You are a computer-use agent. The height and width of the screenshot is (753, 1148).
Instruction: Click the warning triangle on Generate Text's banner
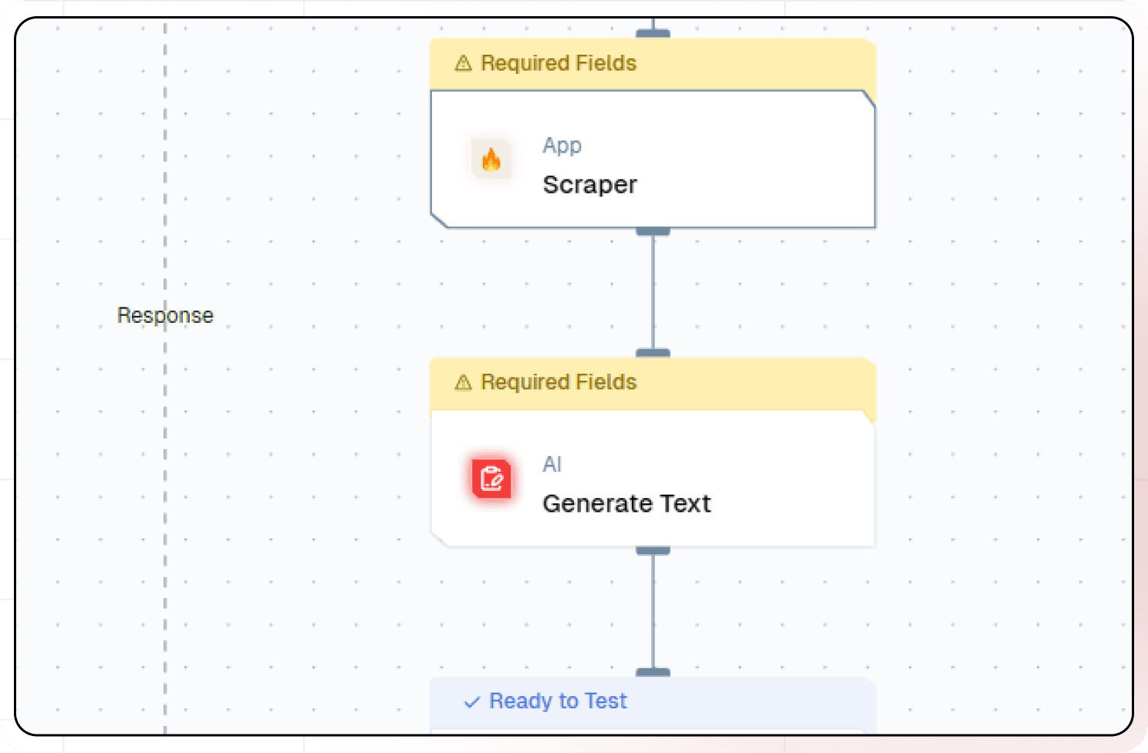click(463, 382)
